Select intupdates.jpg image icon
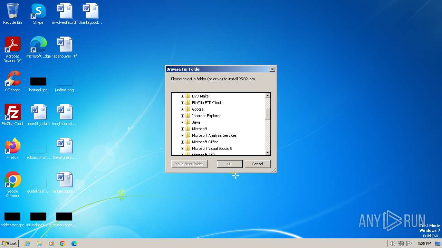 coord(38,219)
